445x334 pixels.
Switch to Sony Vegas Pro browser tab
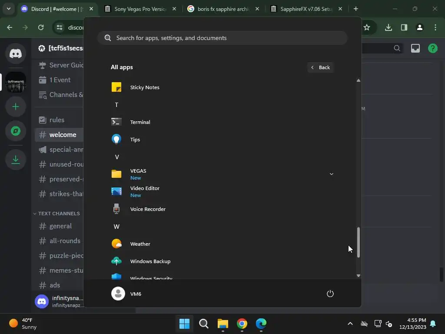[140, 9]
